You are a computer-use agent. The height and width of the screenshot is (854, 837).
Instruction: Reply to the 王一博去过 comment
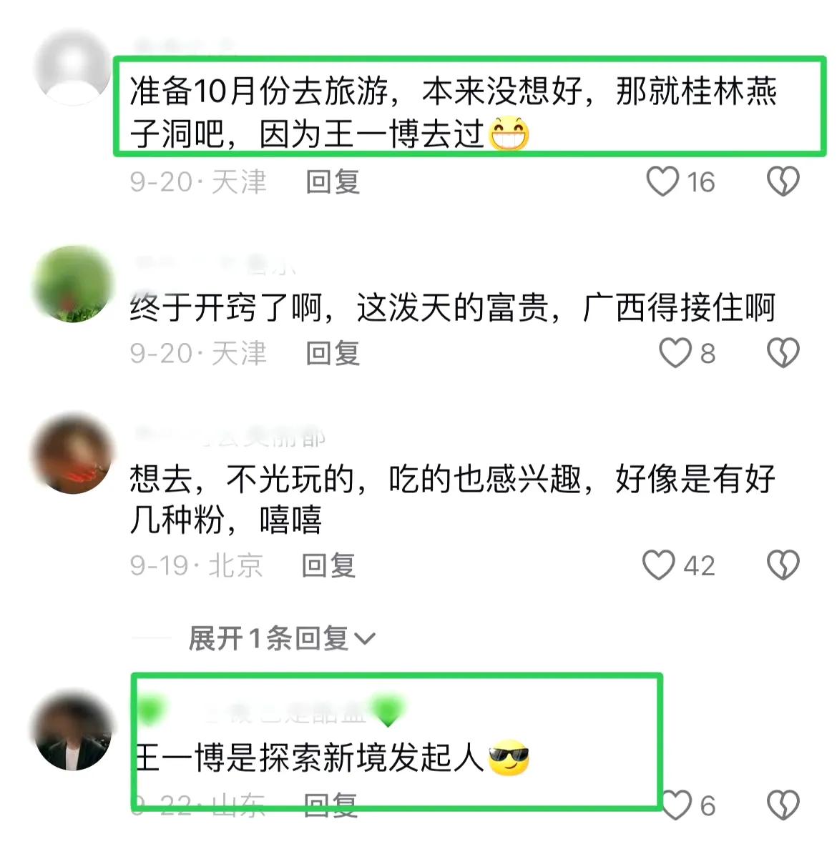pyautogui.click(x=333, y=182)
